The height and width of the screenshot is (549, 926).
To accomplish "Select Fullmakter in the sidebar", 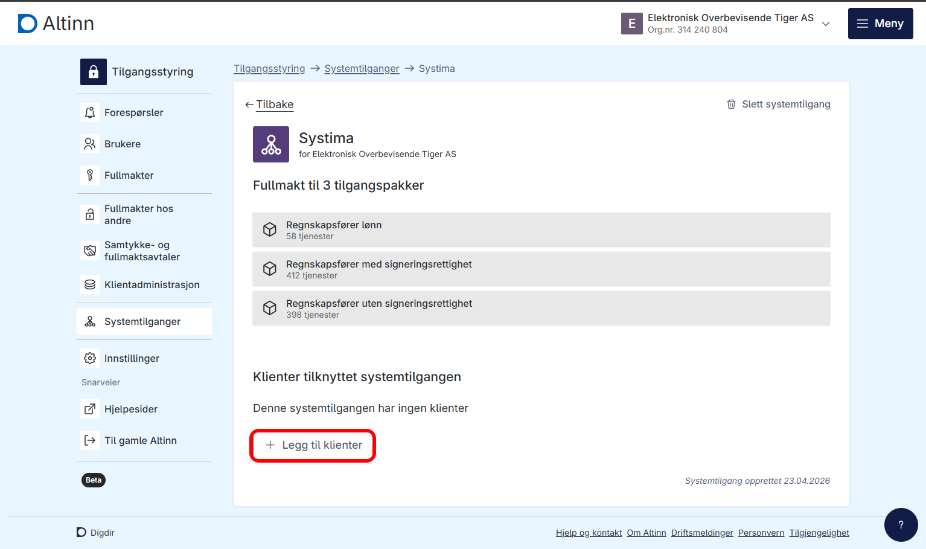I will coord(144,175).
